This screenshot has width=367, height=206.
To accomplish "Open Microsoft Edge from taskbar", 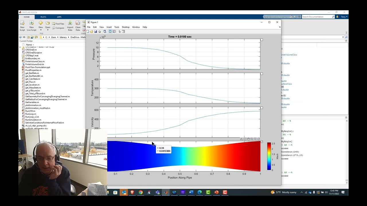I will tap(200, 192).
